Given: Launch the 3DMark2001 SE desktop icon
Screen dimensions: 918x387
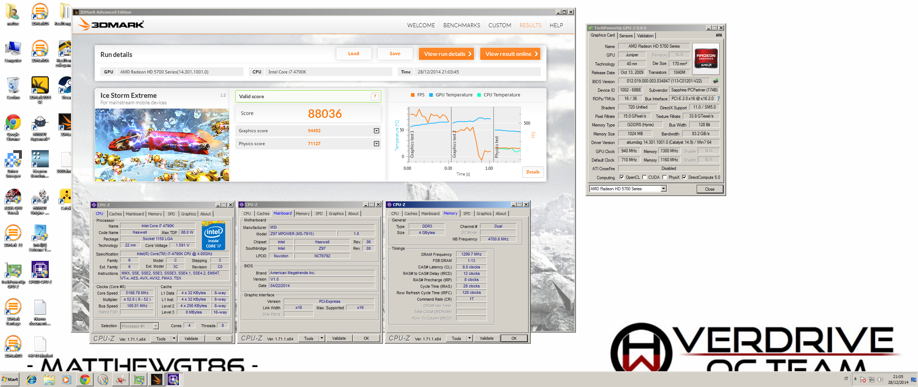Looking at the screenshot, I should point(40,90).
